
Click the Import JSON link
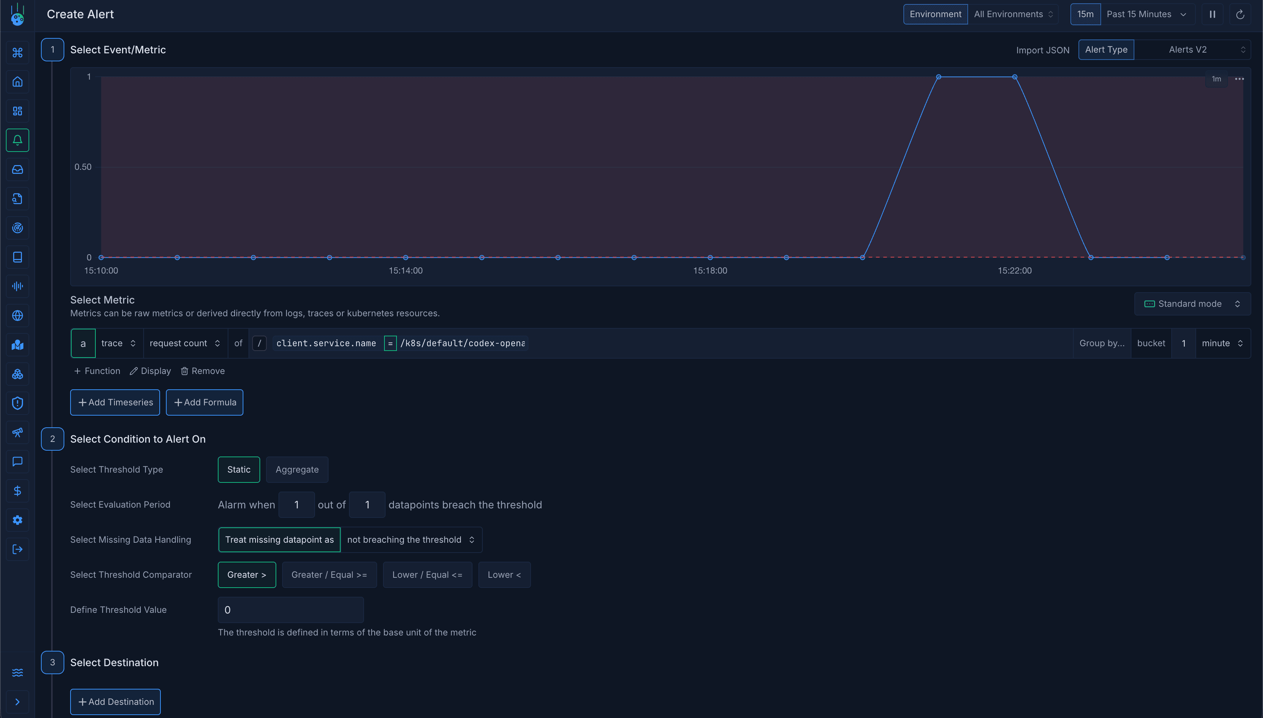click(x=1043, y=50)
